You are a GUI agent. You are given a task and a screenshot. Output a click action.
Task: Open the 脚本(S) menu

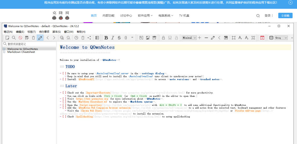pos(57,32)
